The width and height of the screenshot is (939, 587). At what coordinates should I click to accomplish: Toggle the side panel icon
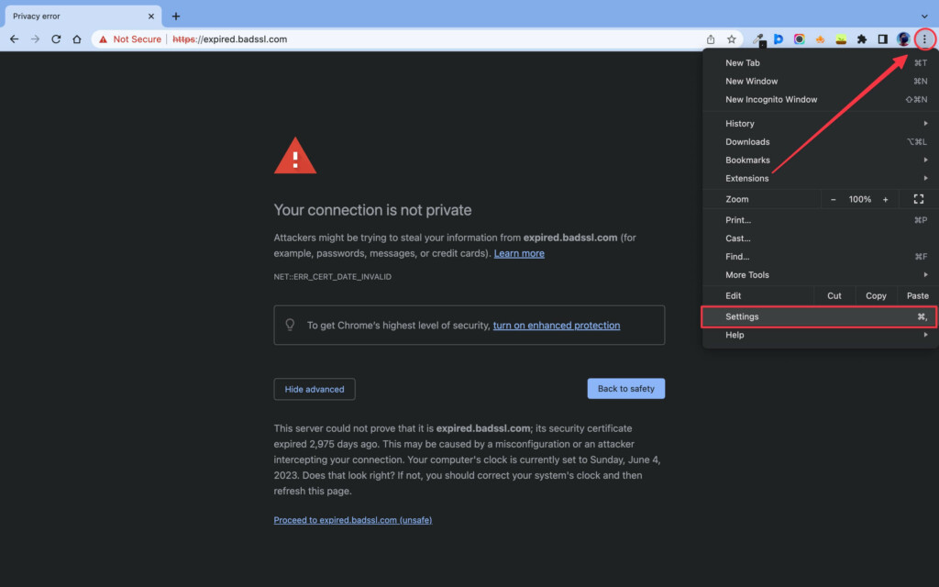tap(883, 39)
